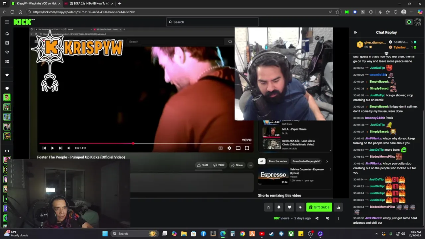Image resolution: width=425 pixels, height=239 pixels.
Task: Select the From the series chip
Action: (278, 161)
